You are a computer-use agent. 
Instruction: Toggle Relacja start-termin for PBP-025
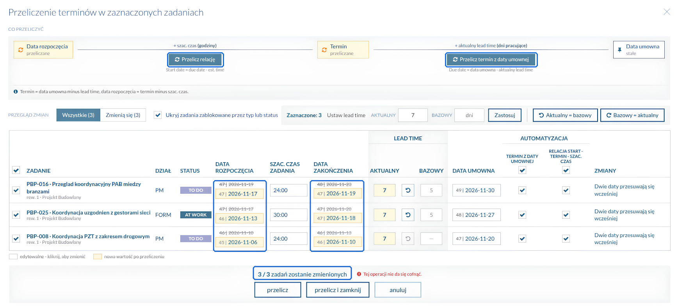566,215
